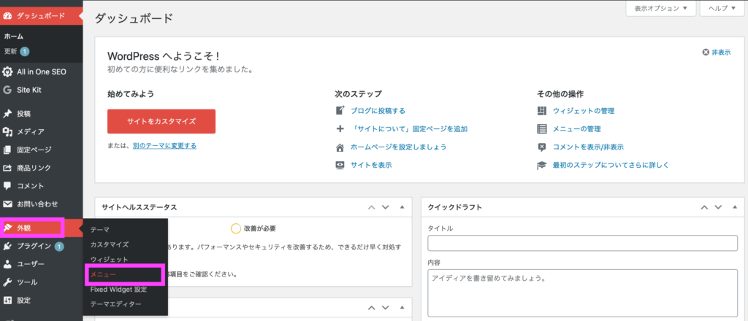The image size is (748, 321).
Task: Move the lower-left panel up
Action: point(371,307)
